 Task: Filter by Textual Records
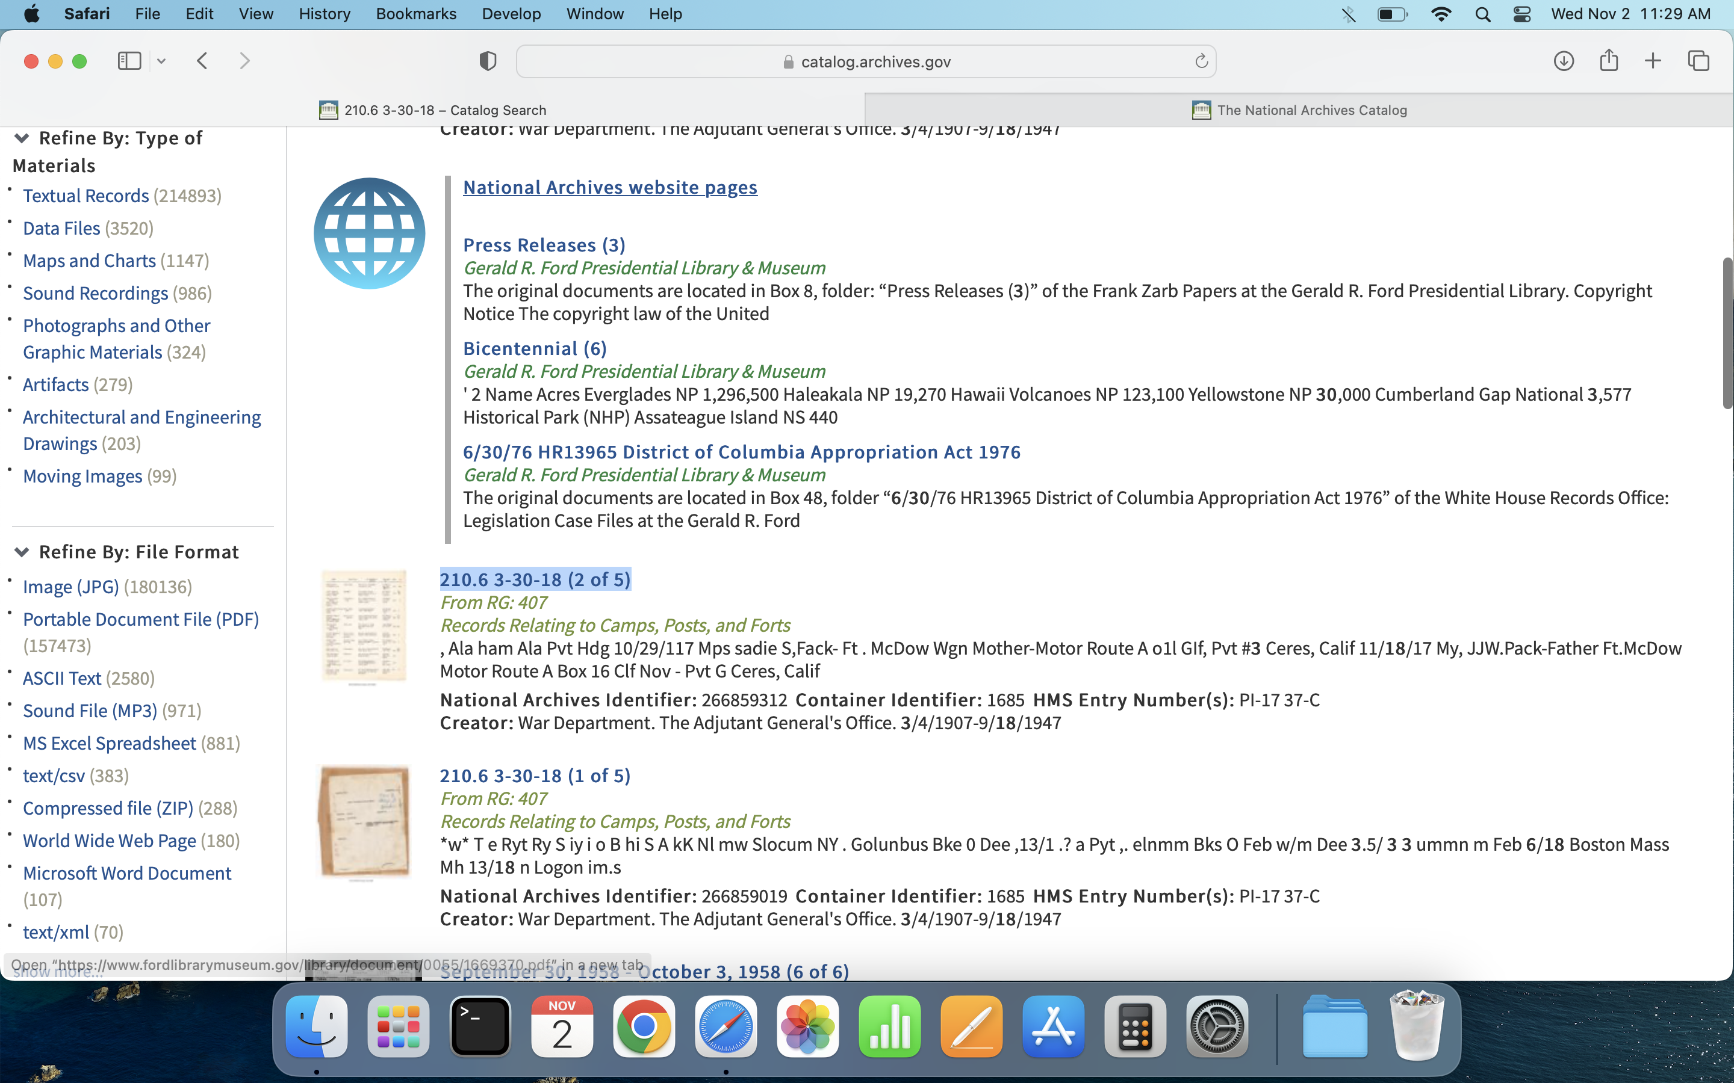point(86,196)
